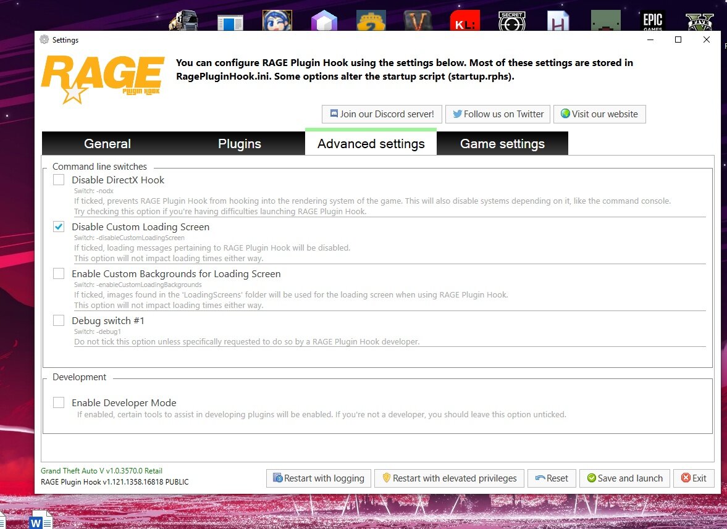
Task: Switch to the General tab
Action: pos(107,144)
